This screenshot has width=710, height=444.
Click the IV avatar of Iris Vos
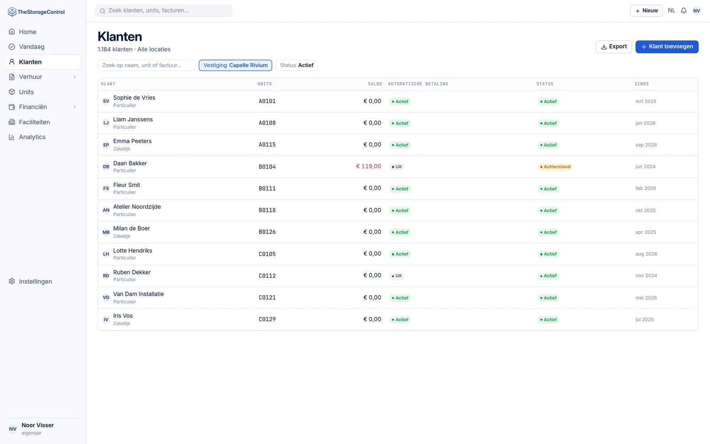coord(106,320)
